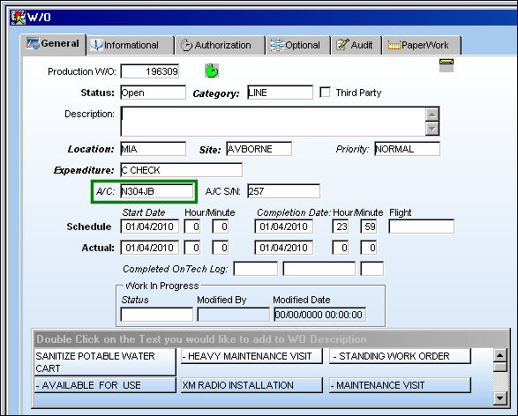
Task: Click the Schedule completion minute field showing 59
Action: [x=368, y=227]
